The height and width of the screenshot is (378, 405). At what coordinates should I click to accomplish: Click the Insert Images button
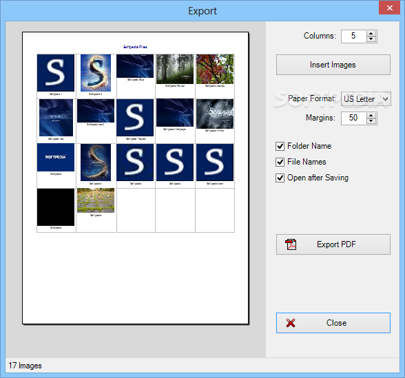(333, 65)
